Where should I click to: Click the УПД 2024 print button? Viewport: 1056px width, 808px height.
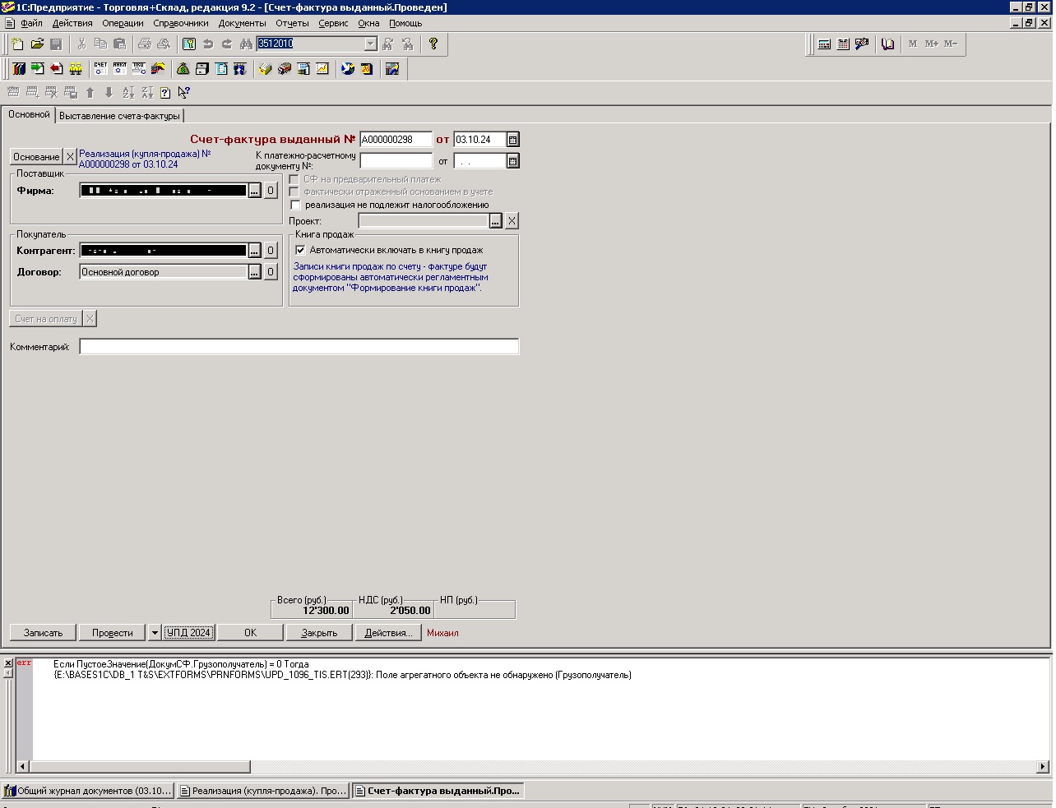click(x=189, y=633)
